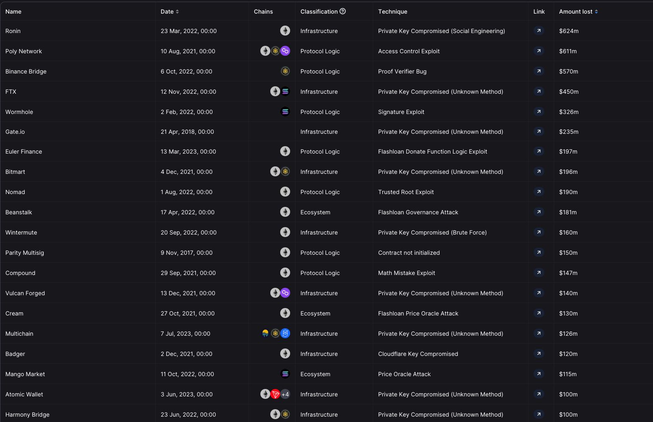Open the Wintermute external link arrow

tap(539, 232)
